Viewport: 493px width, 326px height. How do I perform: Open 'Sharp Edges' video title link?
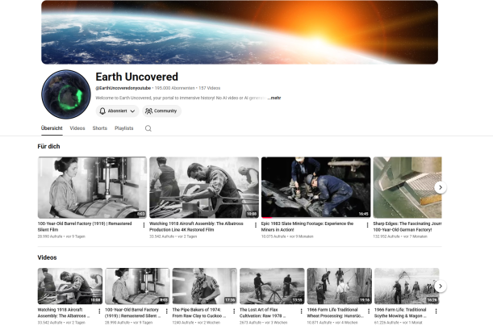(x=407, y=227)
